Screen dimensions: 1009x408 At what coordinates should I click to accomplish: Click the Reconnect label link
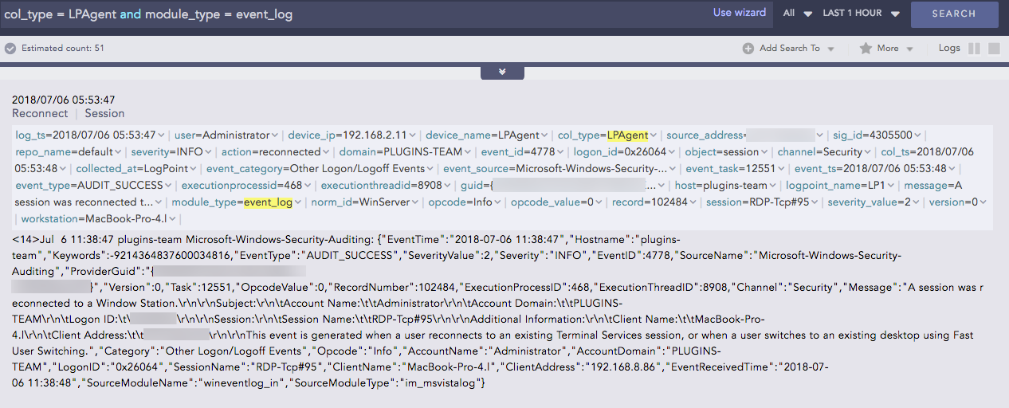(40, 114)
